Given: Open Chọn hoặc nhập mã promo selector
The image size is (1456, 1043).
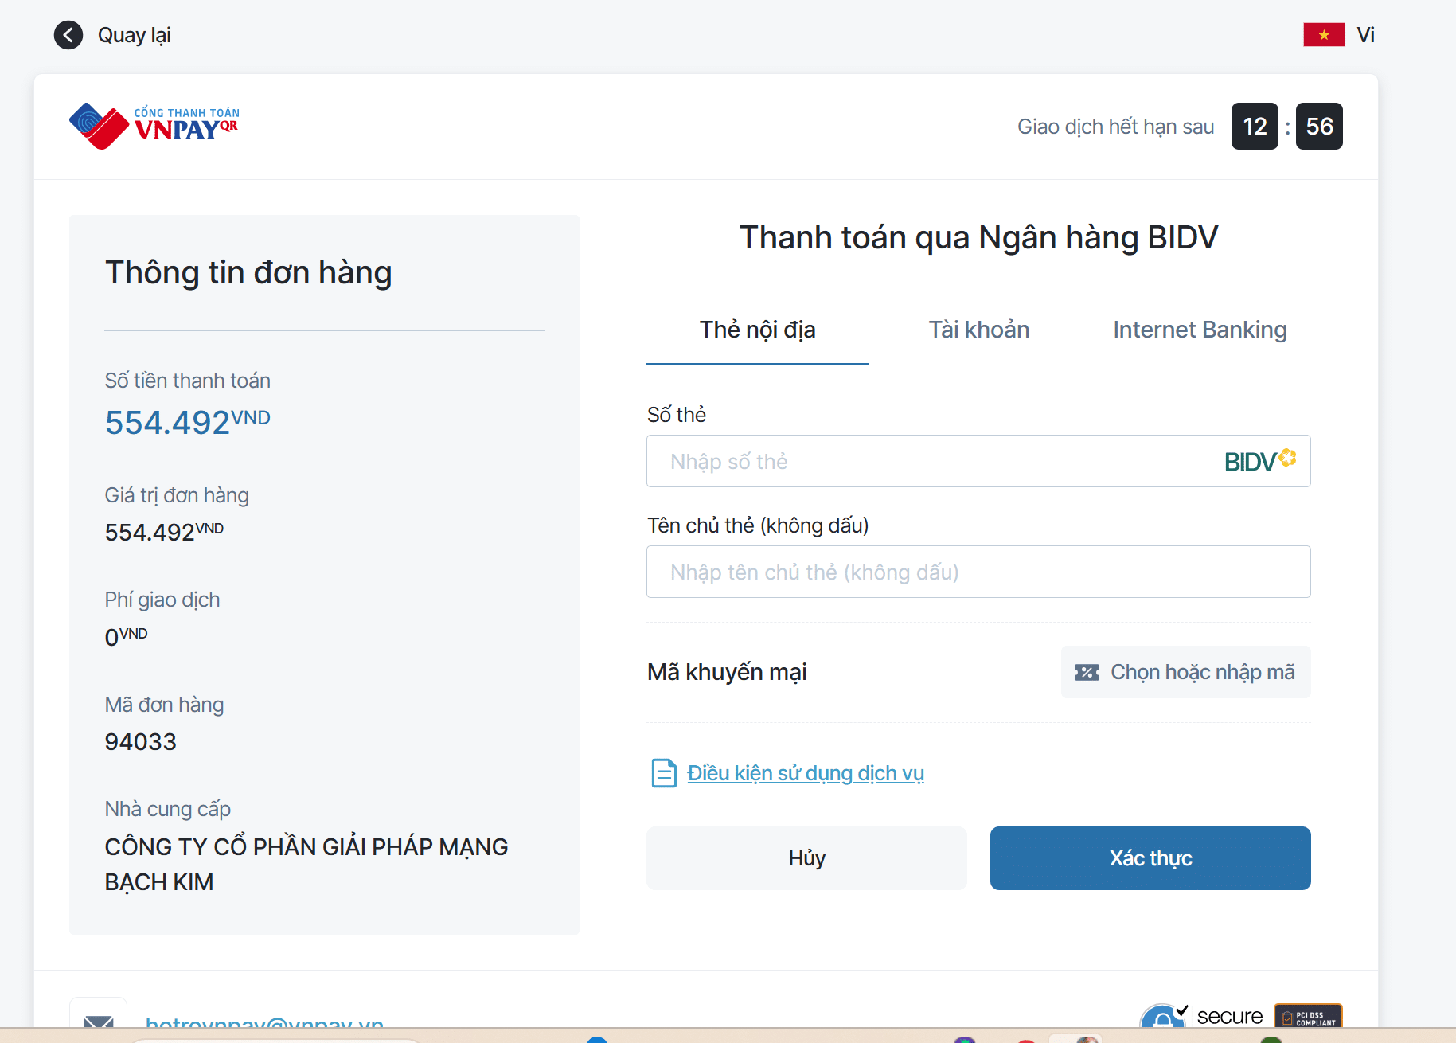Looking at the screenshot, I should (x=1185, y=672).
